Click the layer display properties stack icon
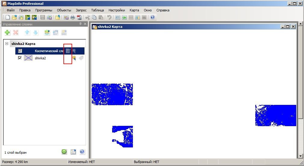Viewport: 304px width, 166px height. click(x=47, y=32)
